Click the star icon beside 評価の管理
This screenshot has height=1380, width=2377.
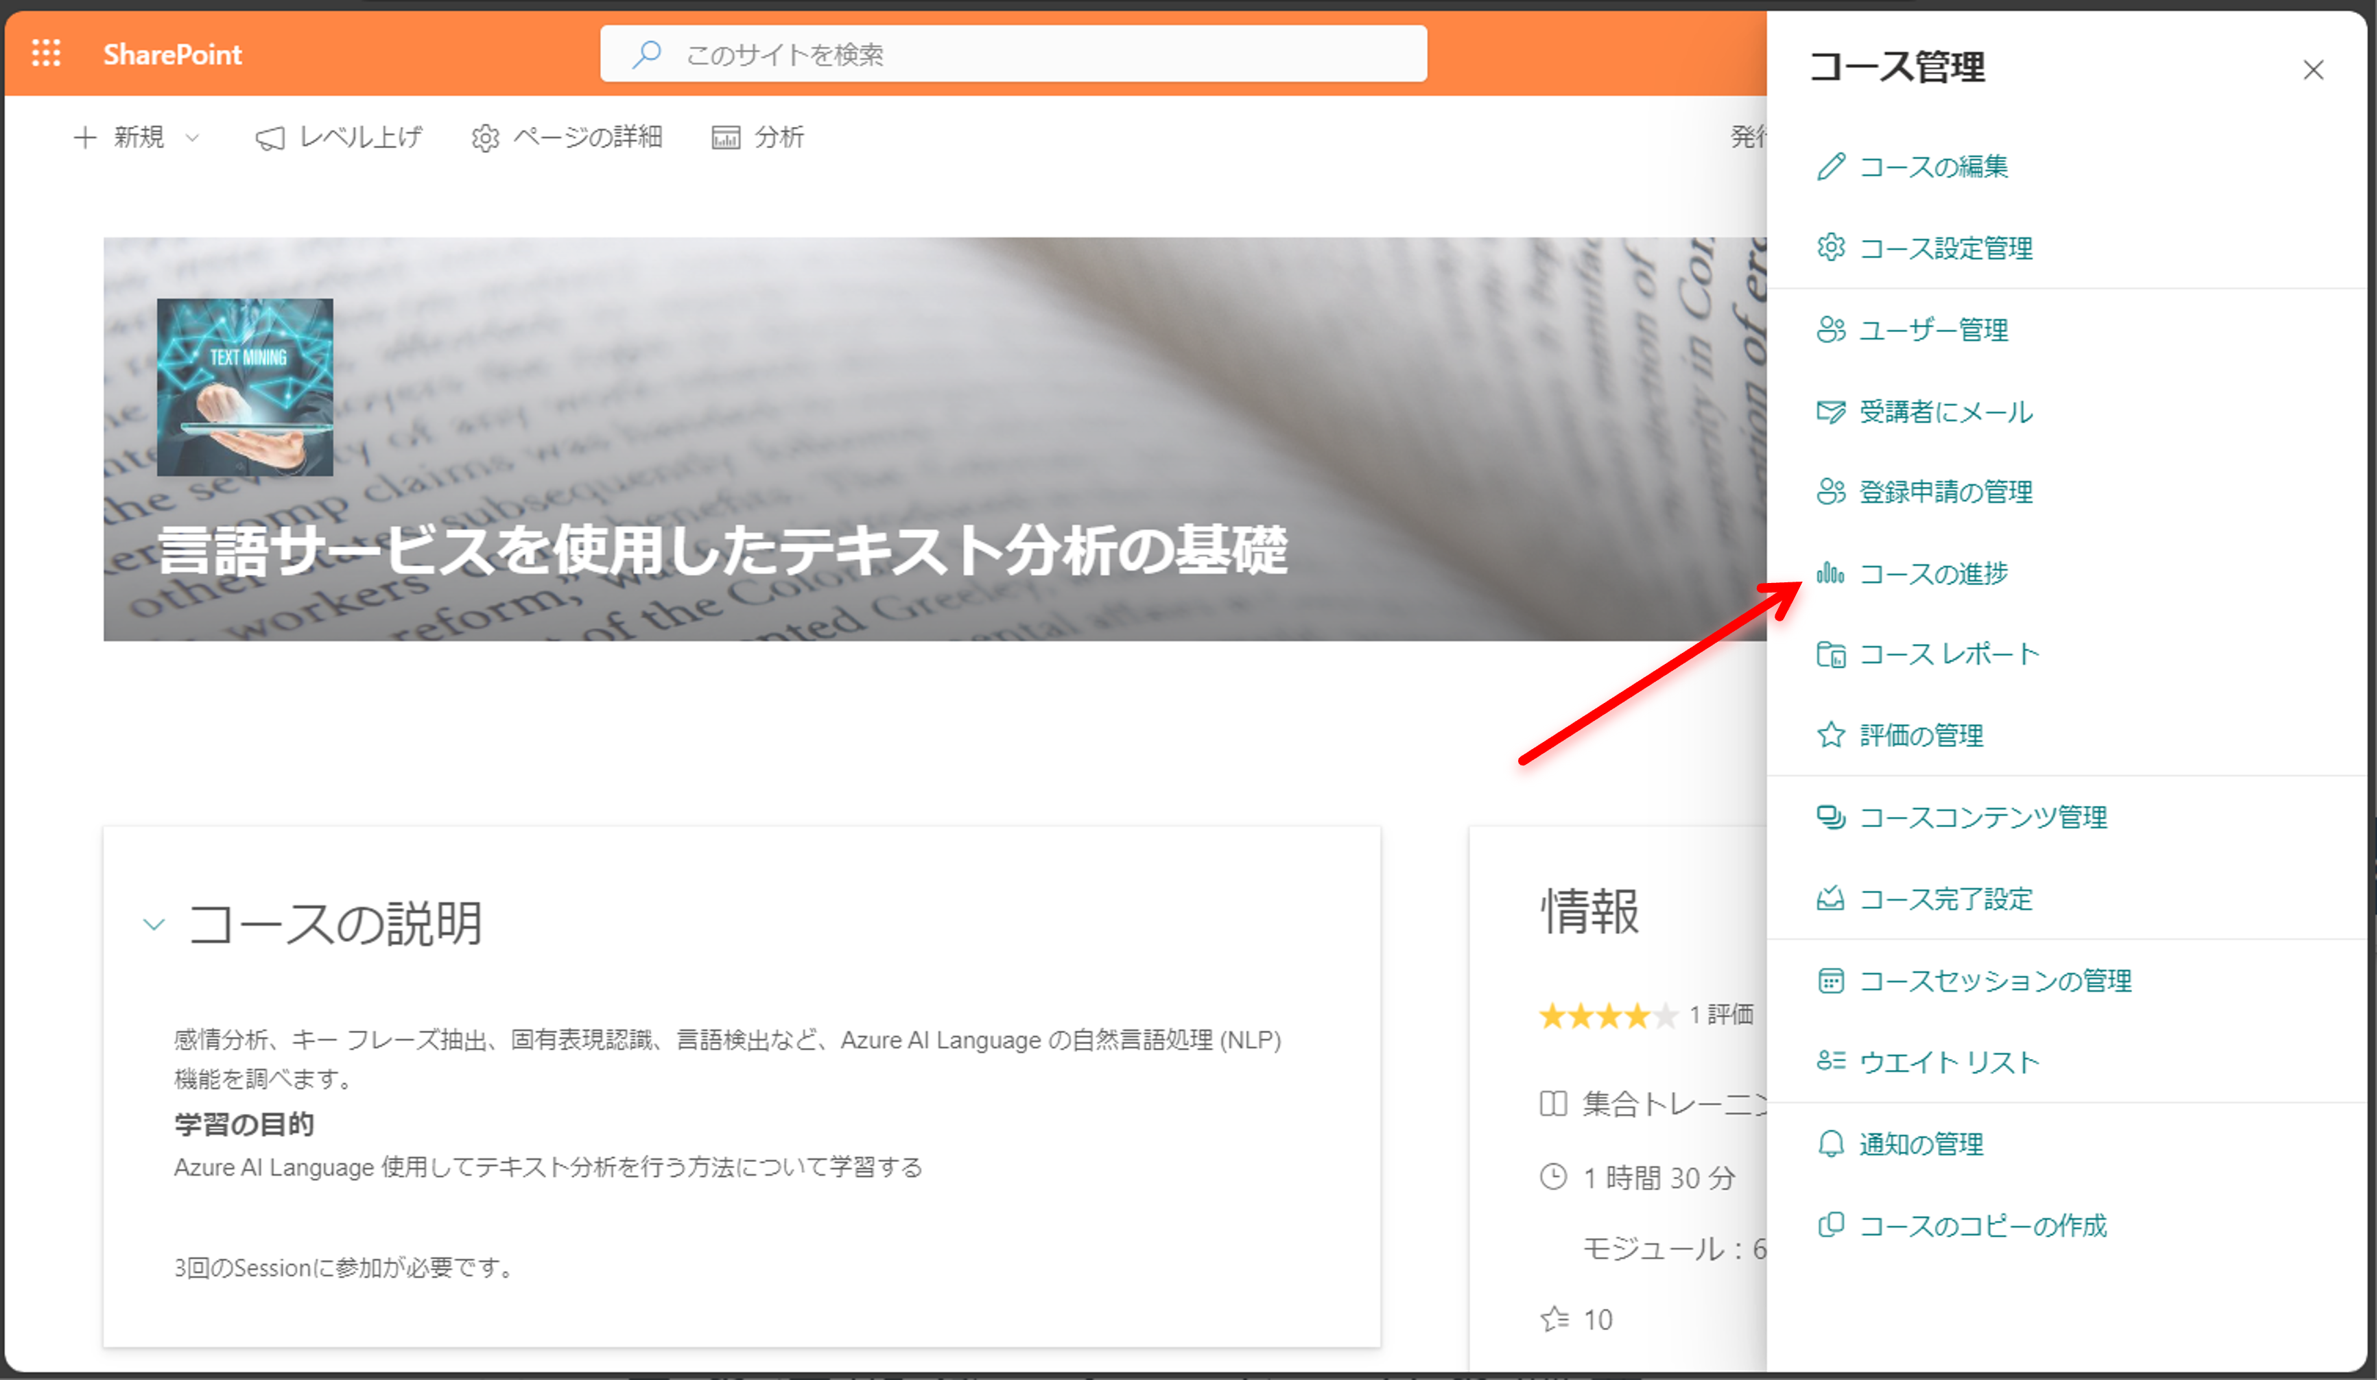tap(1831, 735)
